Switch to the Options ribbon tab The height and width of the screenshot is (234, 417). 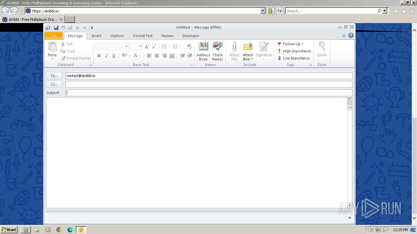[117, 36]
